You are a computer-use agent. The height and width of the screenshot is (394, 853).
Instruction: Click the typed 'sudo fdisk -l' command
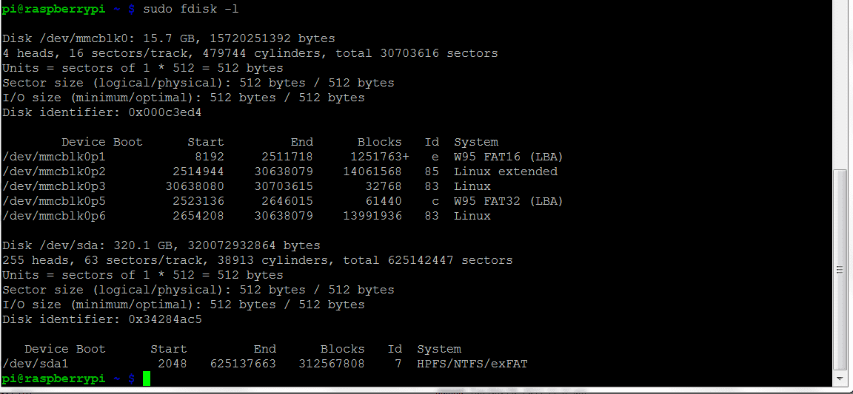point(191,9)
